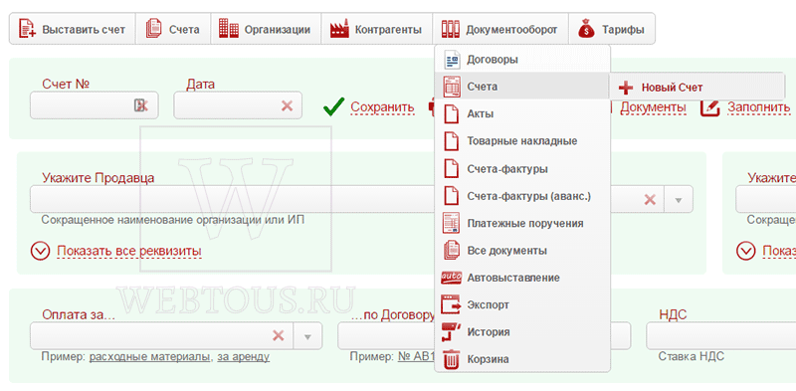Click the Документы link
Image resolution: width=796 pixels, height=391 pixels.
pos(653,107)
